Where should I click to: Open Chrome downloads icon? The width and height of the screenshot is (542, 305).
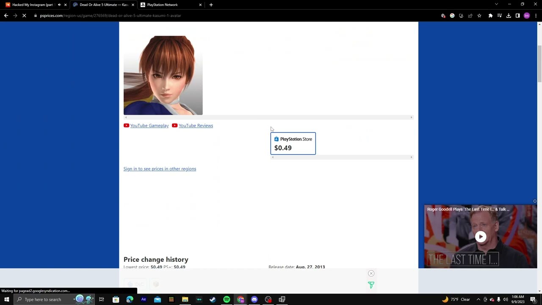pyautogui.click(x=509, y=16)
